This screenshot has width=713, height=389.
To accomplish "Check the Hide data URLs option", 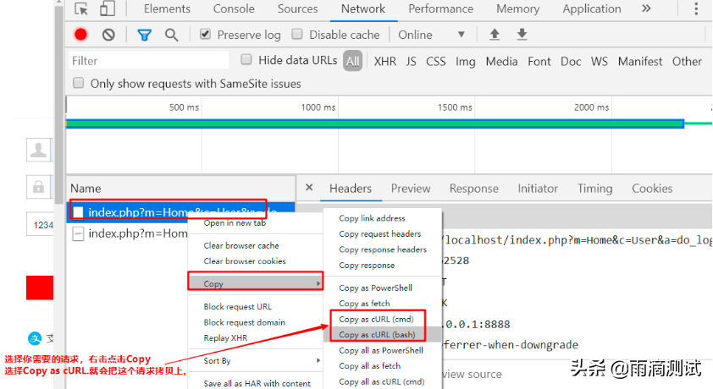I will pos(246,60).
